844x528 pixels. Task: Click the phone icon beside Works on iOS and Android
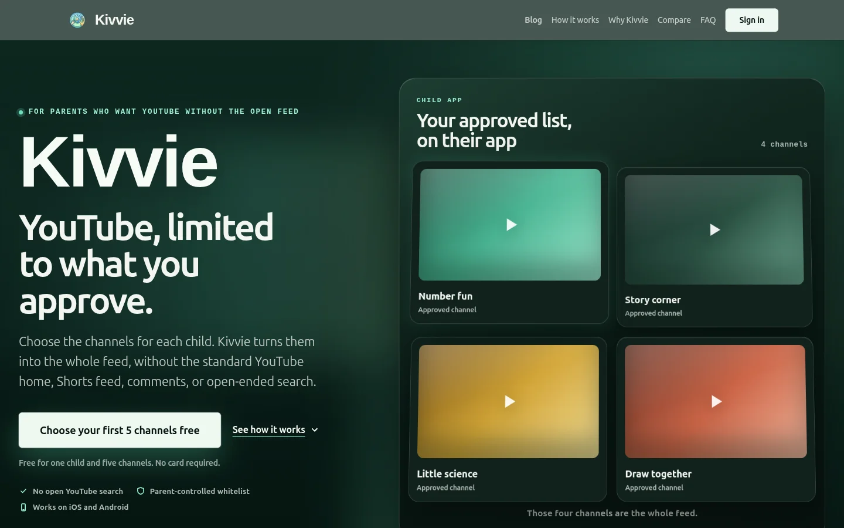tap(23, 507)
